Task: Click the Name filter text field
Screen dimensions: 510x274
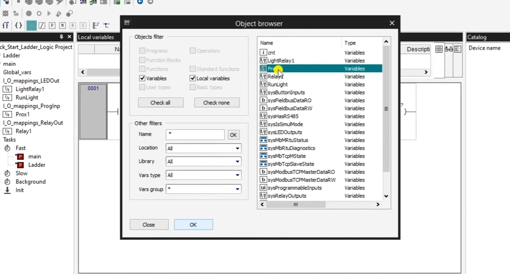Action: [x=195, y=135]
